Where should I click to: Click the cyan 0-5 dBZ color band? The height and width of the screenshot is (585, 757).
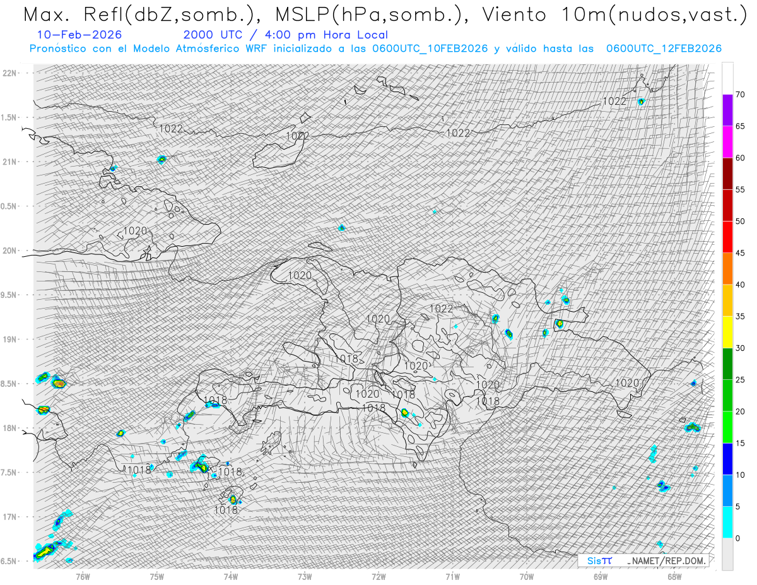pos(727,523)
